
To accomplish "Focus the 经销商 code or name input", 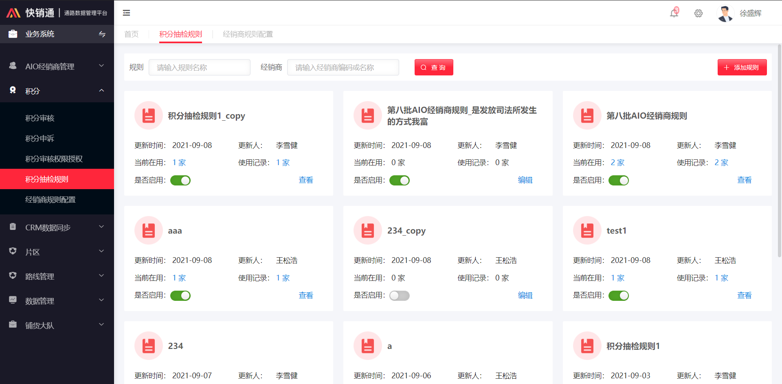I will click(x=343, y=67).
